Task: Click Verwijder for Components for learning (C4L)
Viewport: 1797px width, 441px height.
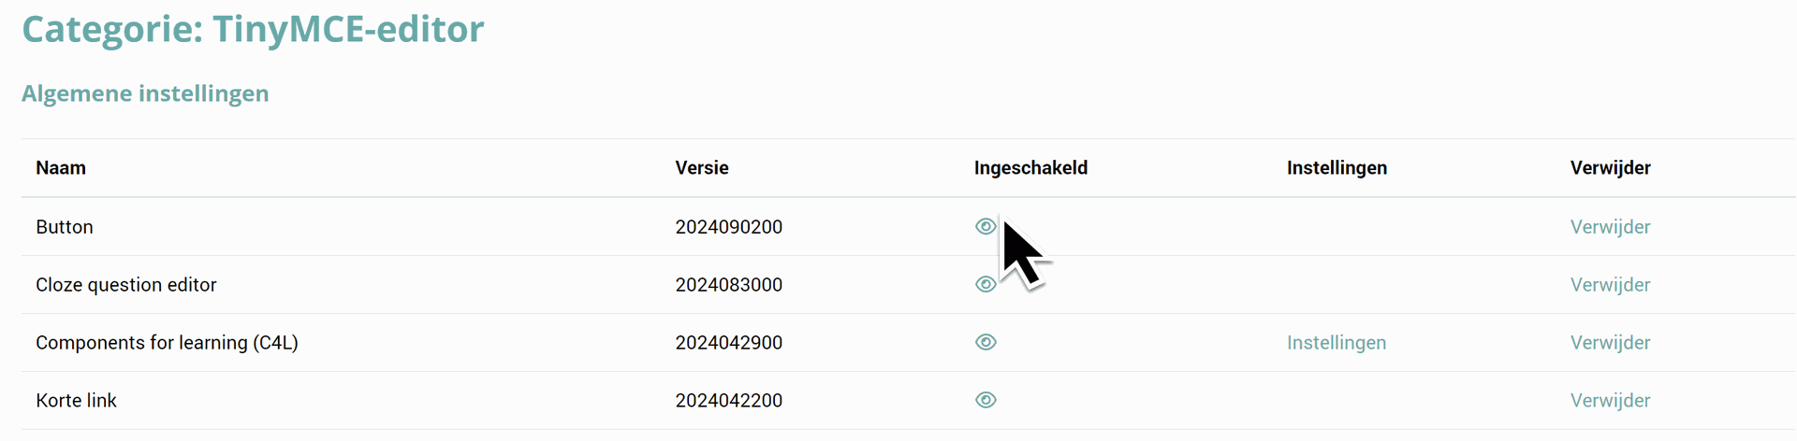Action: tap(1610, 343)
